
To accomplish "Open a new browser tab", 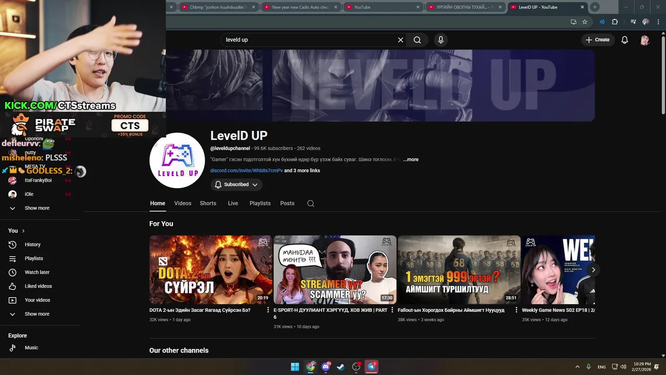I will [595, 7].
